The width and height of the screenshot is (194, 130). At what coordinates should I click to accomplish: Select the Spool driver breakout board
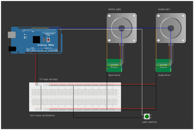(114, 65)
